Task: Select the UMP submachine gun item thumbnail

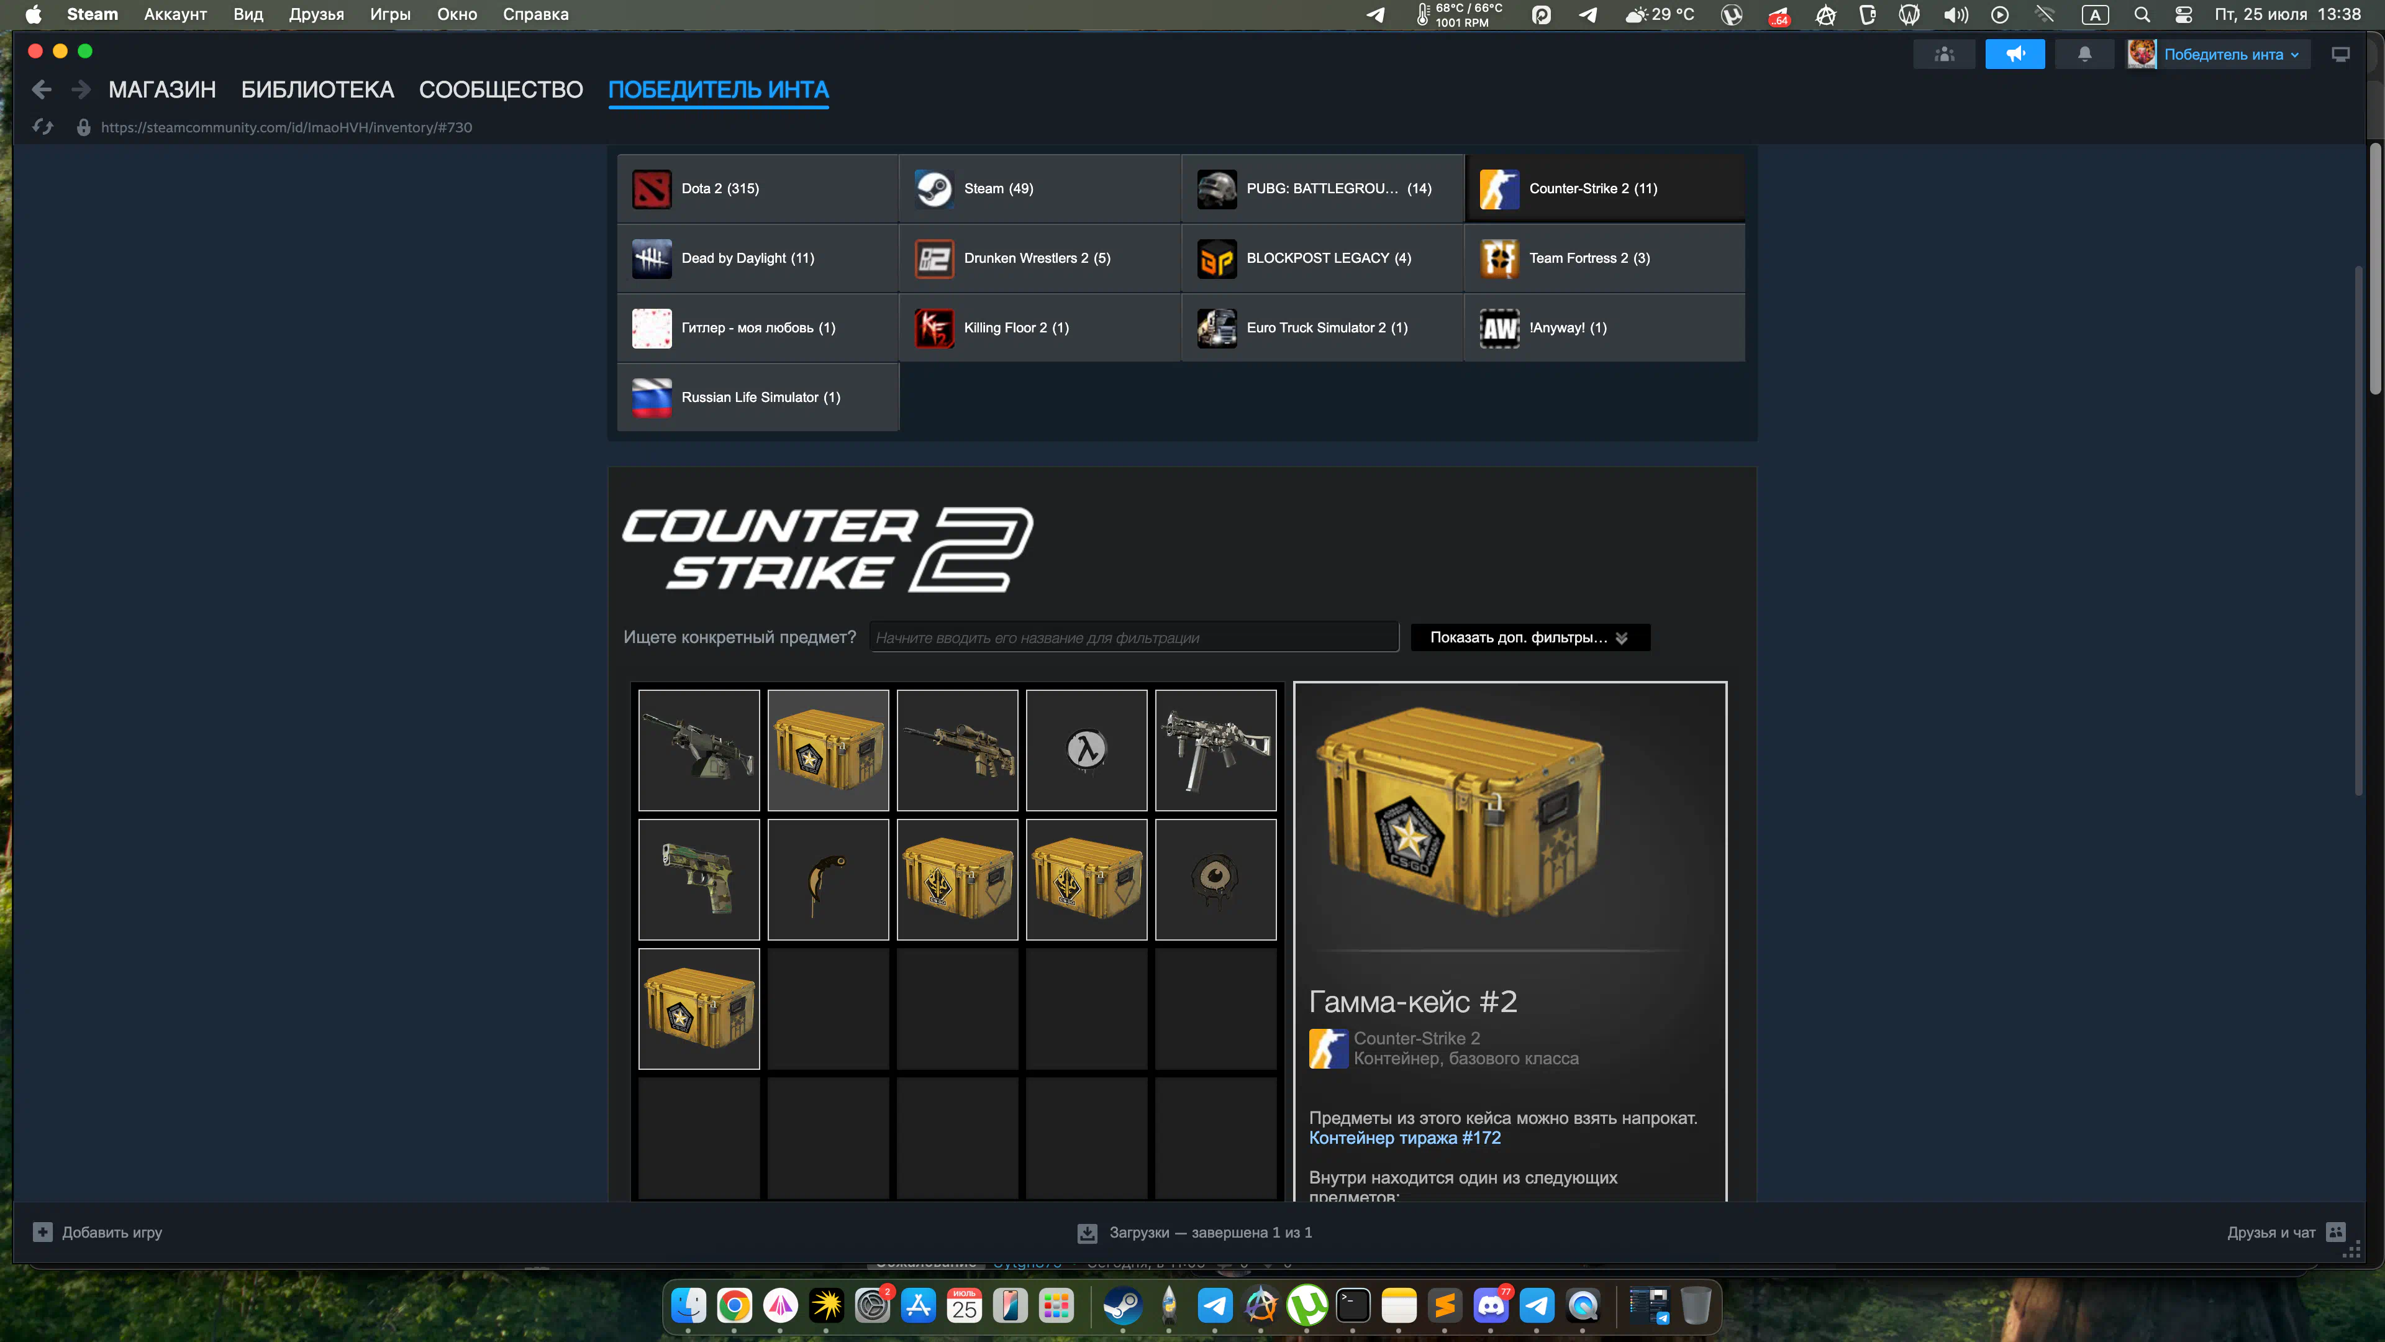Action: [1215, 750]
